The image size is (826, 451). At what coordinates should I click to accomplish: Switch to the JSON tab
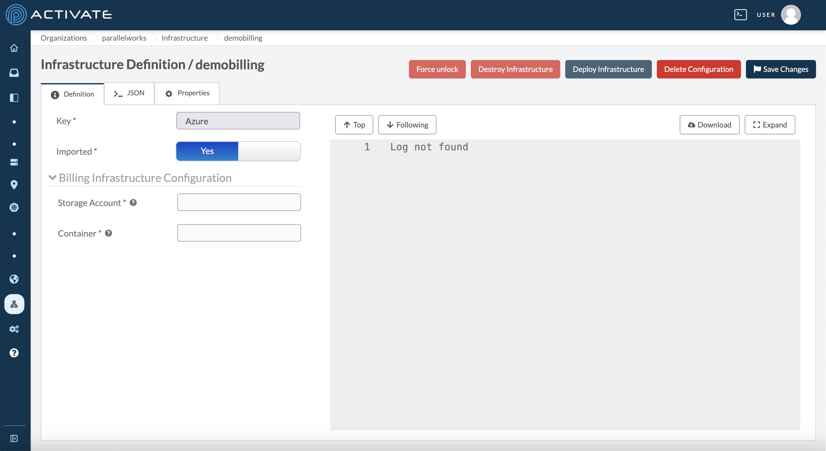[129, 93]
